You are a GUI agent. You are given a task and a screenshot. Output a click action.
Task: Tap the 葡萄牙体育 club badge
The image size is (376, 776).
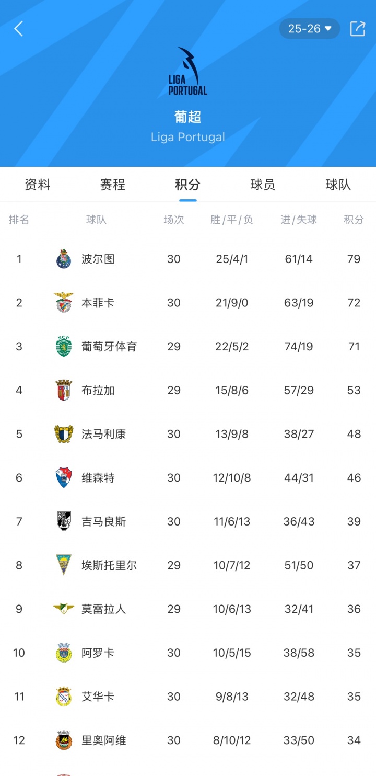pos(64,347)
